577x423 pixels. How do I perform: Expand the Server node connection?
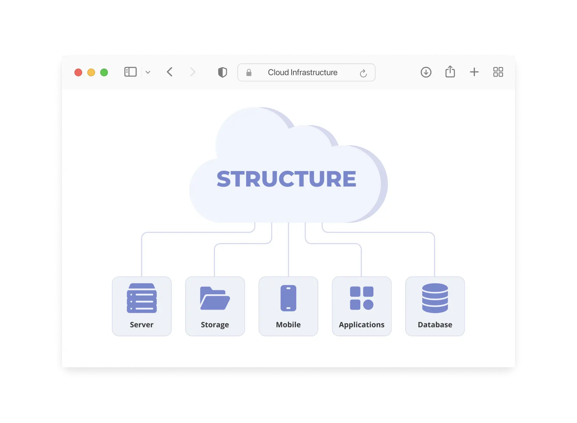141,255
